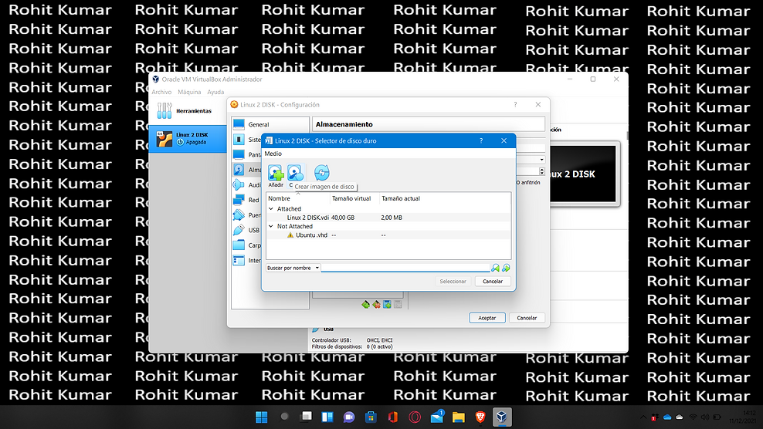Click the warning icon beside Ubuntu .vhd
The image size is (763, 429).
click(290, 235)
